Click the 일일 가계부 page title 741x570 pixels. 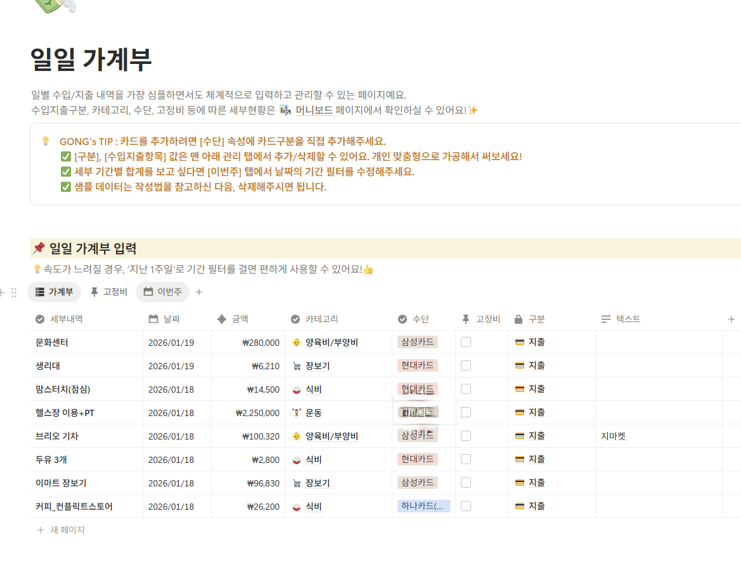point(91,60)
